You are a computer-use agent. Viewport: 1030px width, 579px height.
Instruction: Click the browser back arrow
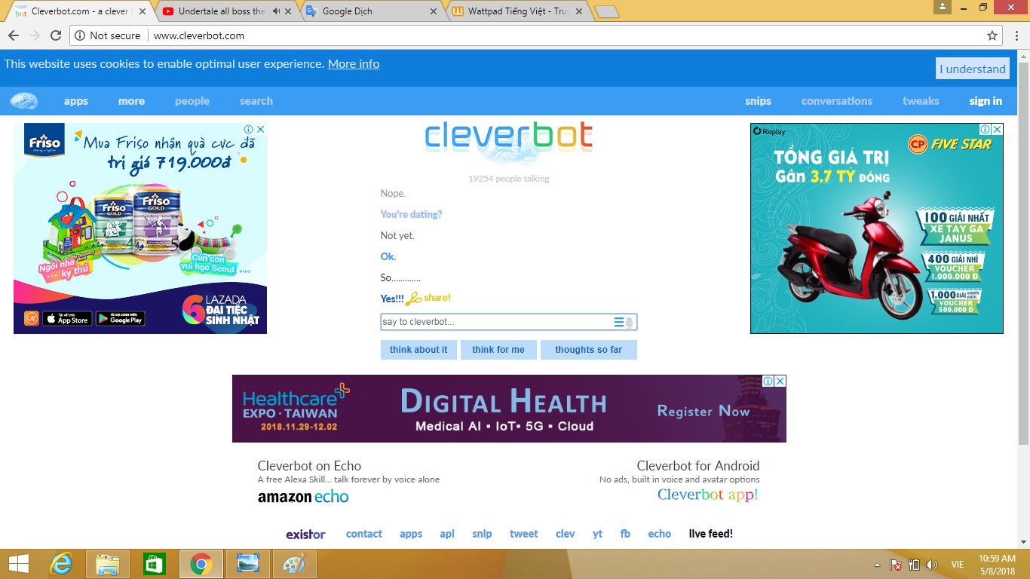click(x=14, y=35)
